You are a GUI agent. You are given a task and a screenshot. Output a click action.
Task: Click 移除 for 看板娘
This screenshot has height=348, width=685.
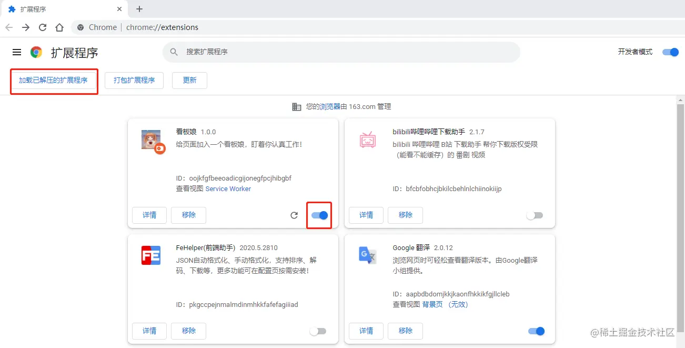point(189,215)
